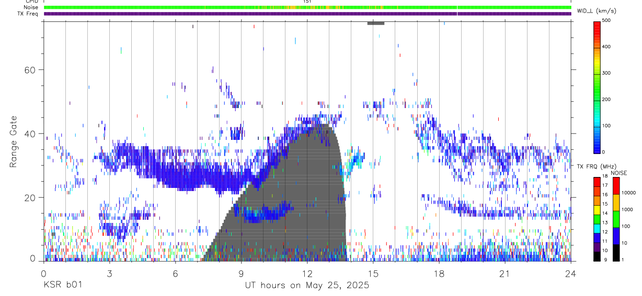
Task: Click x-axis tick label '18'
Action: click(x=439, y=273)
